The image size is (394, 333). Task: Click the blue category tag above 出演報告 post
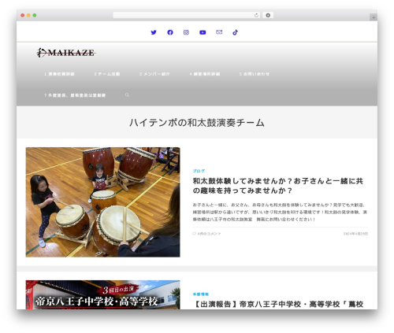tap(201, 294)
